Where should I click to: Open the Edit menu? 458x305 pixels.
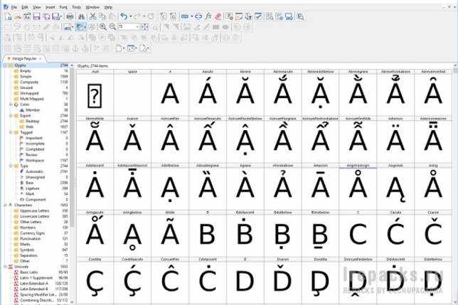click(x=25, y=7)
